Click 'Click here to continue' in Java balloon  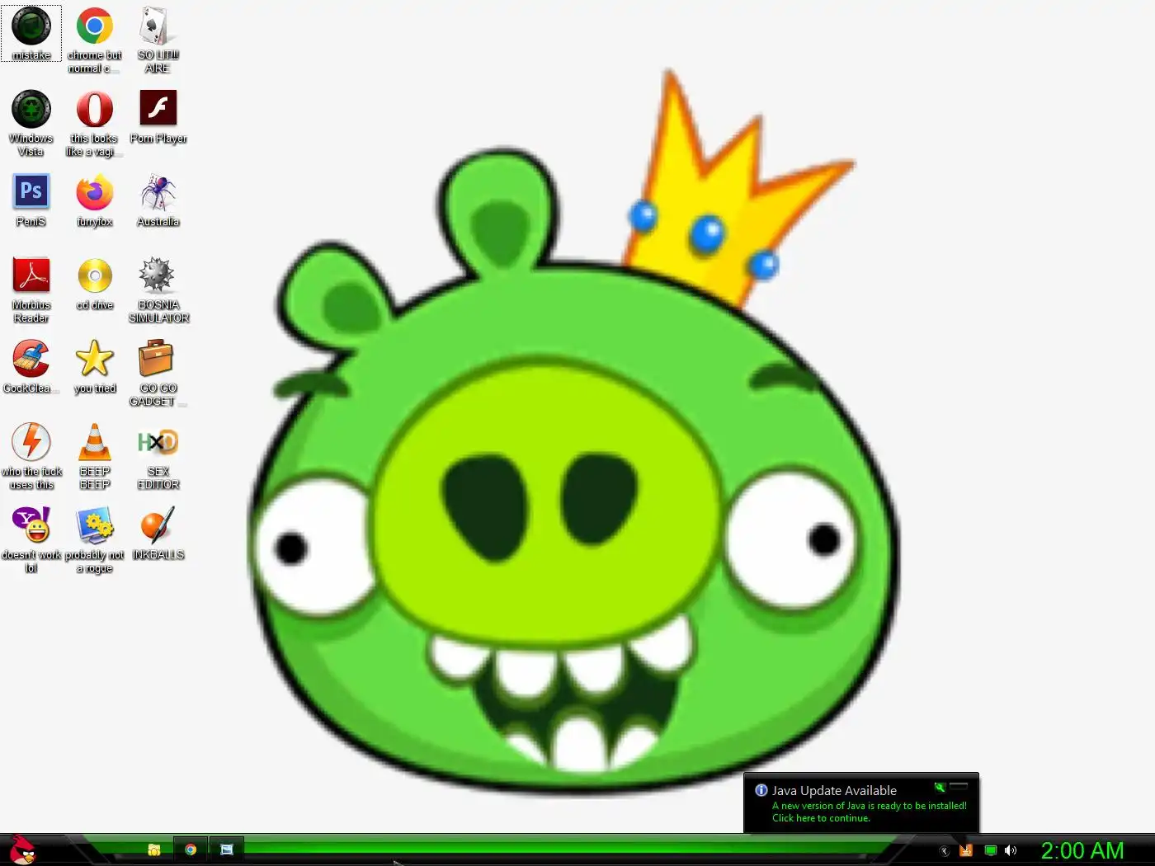(821, 818)
